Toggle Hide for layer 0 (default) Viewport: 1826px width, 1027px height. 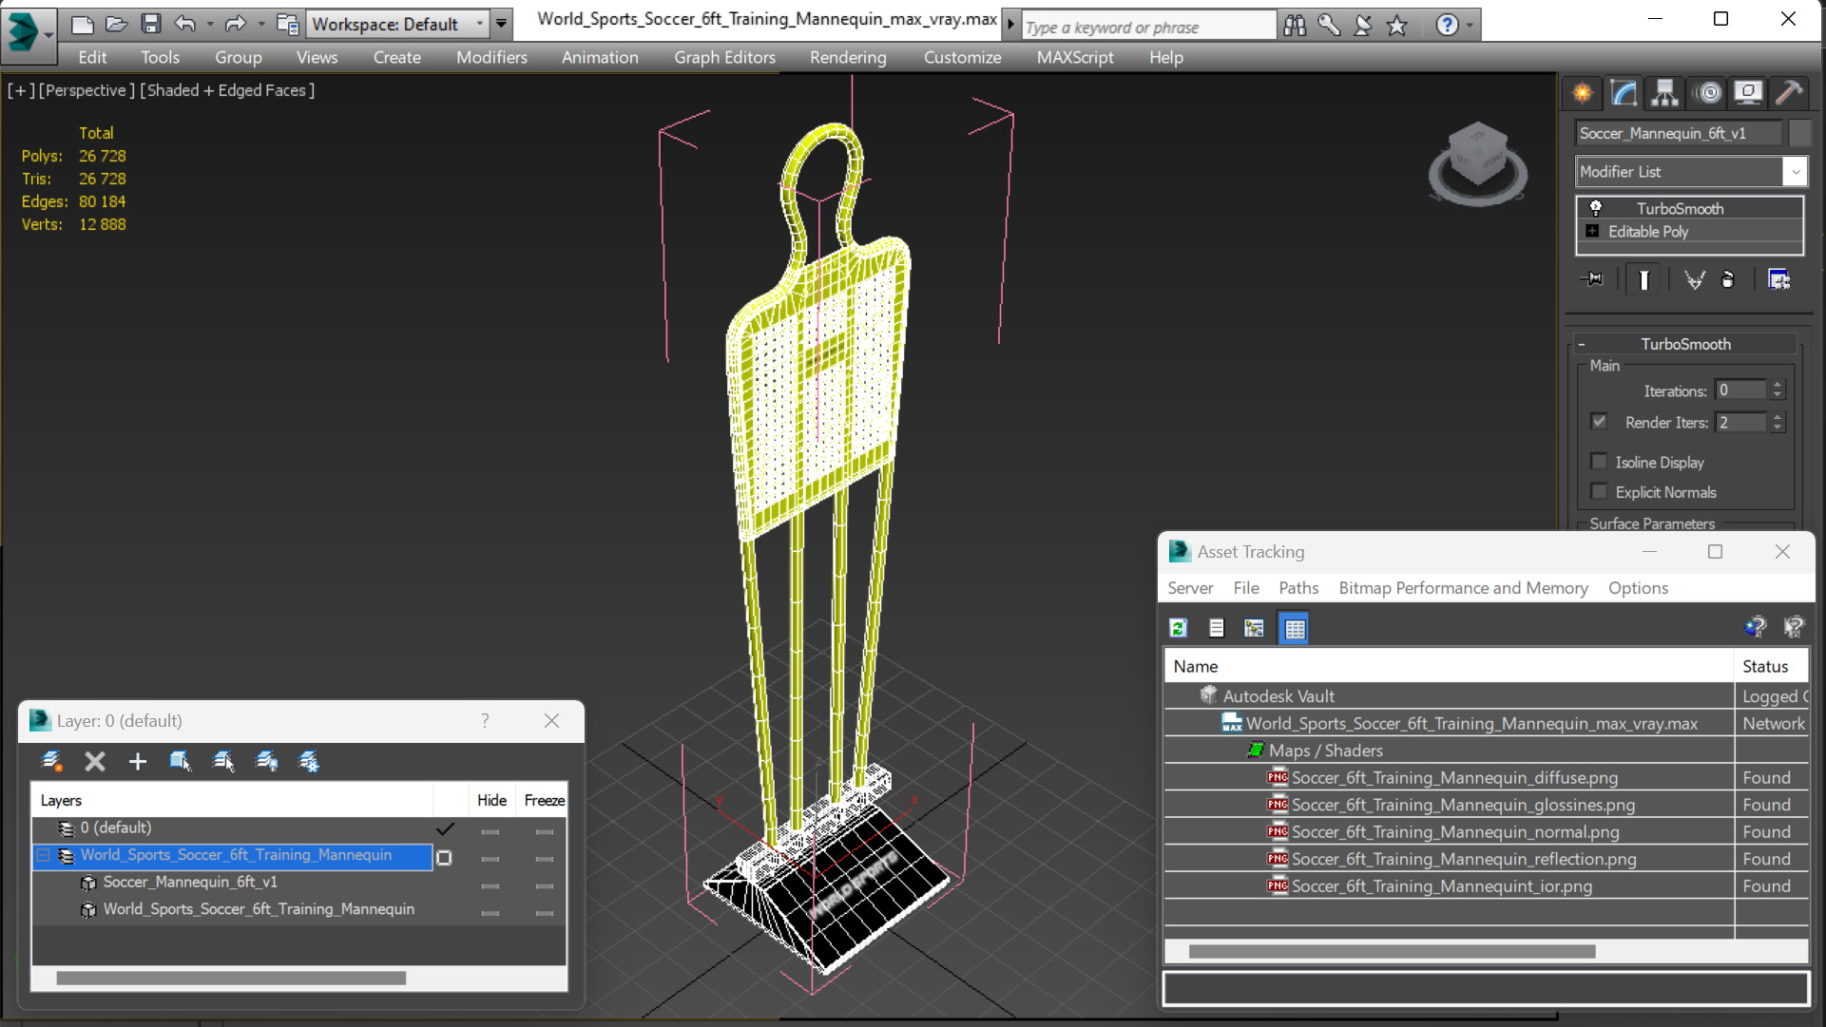point(490,831)
